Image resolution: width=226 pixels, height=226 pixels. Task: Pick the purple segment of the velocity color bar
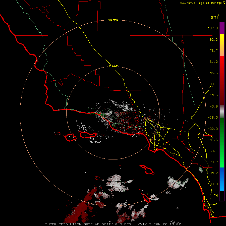point(222,28)
